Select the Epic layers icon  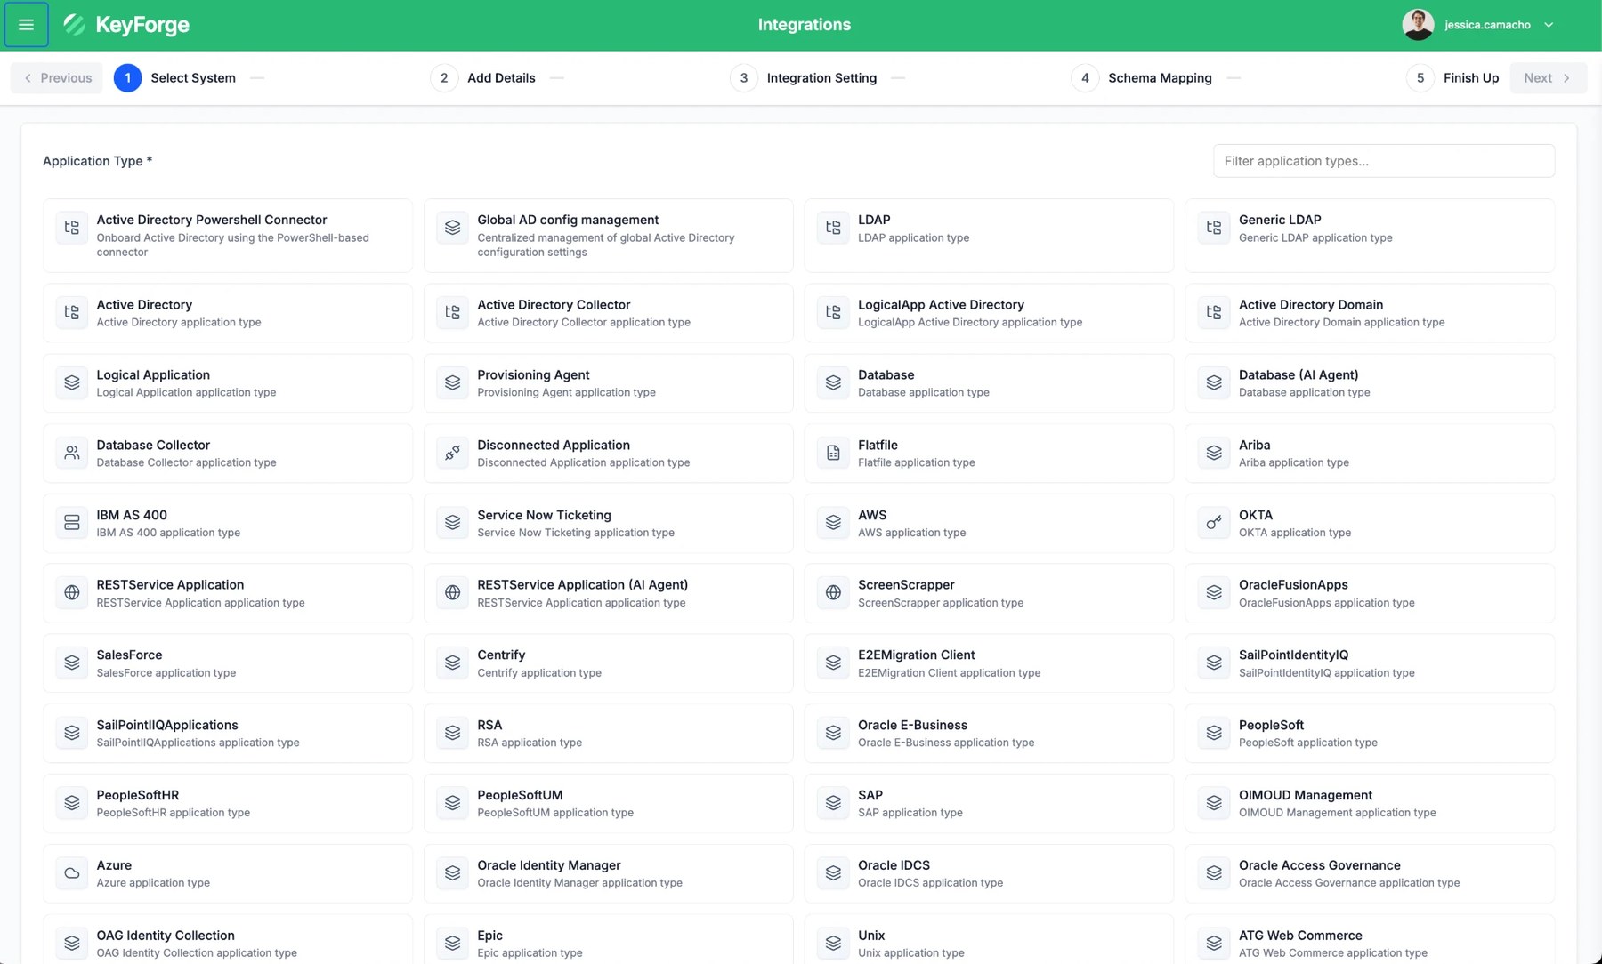click(x=453, y=943)
